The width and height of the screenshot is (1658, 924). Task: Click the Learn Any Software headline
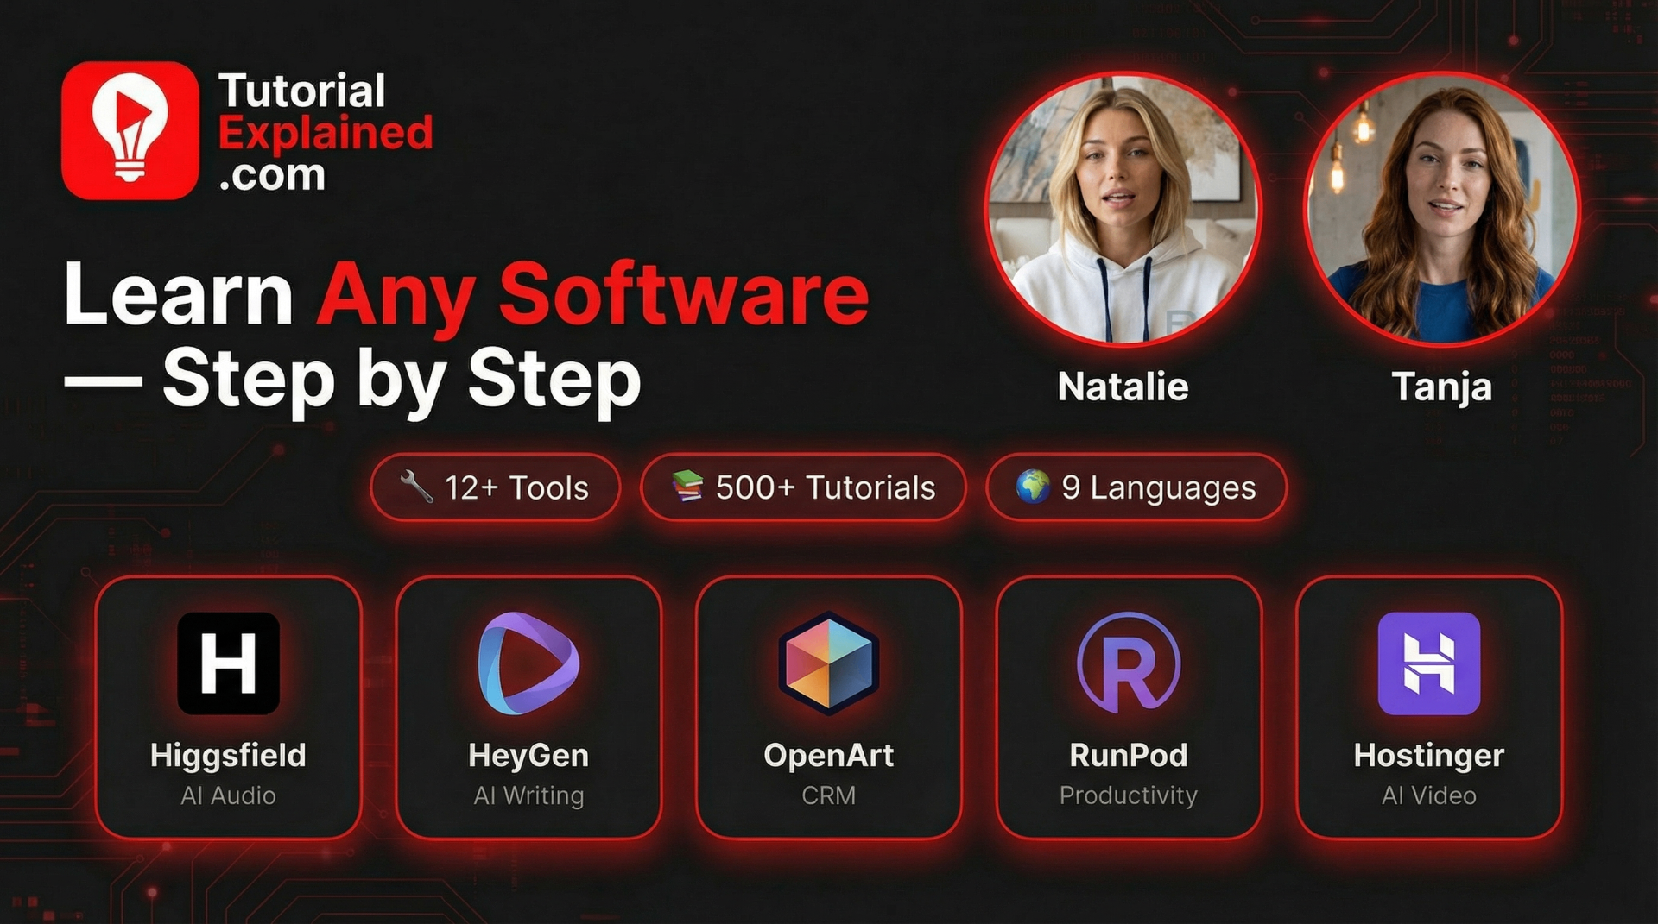(x=466, y=295)
